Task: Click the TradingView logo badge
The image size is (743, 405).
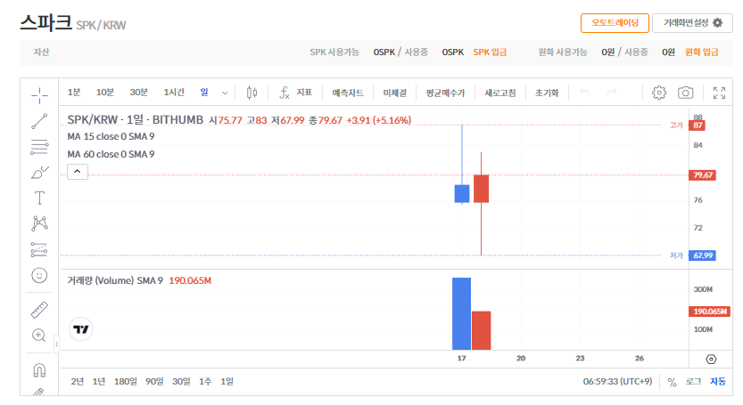Action: click(81, 329)
